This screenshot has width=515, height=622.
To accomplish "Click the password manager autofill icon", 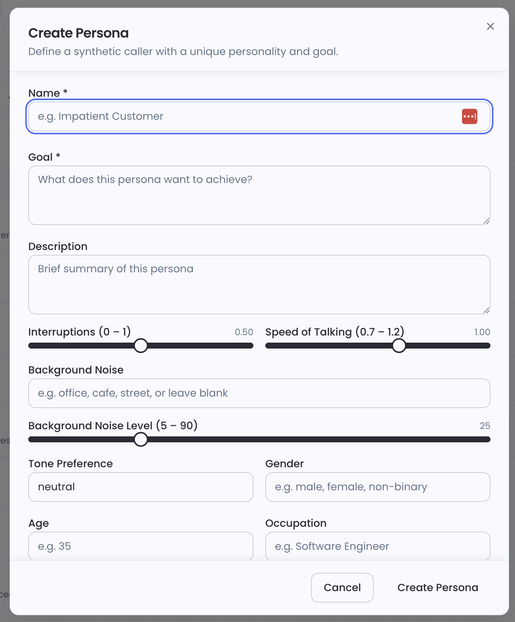I will click(470, 116).
